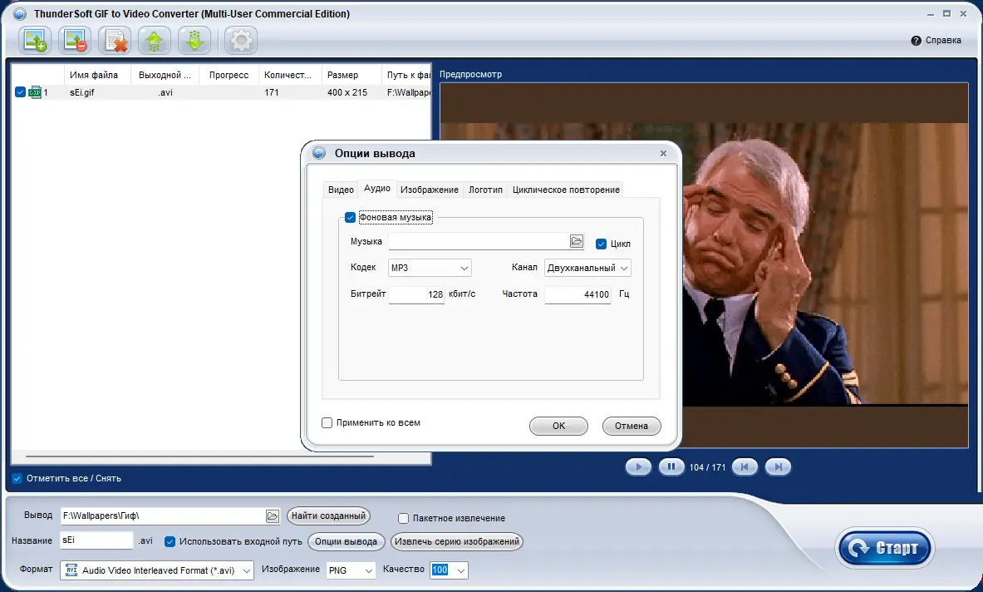Click the Размер column header
Viewport: 983px width, 592px height.
351,75
